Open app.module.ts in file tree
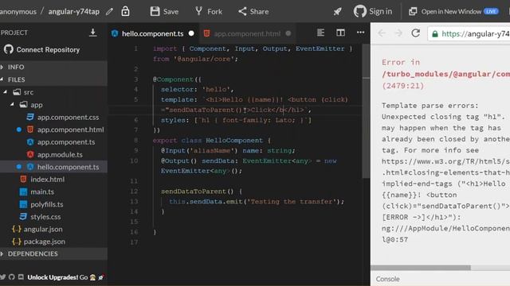Screen dimensions: 510x286 (x=60, y=154)
